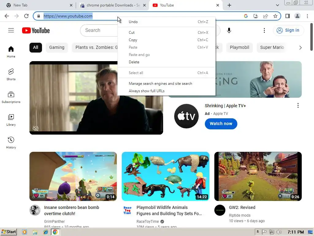The width and height of the screenshot is (314, 236).
Task: Open Home in YouTube sidebar
Action: (x=11, y=52)
